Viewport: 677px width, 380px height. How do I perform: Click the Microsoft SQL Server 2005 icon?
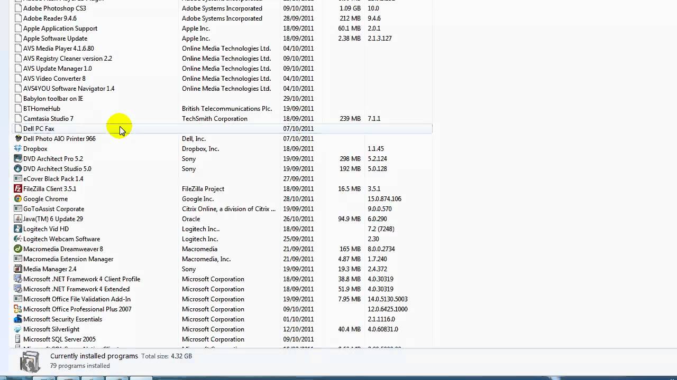18,339
